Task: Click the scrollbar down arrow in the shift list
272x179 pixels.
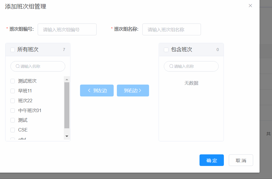Action: pyautogui.click(x=67, y=136)
